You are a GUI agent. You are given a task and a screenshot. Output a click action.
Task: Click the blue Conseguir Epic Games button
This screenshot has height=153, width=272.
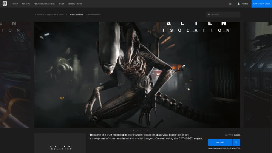[261, 4]
